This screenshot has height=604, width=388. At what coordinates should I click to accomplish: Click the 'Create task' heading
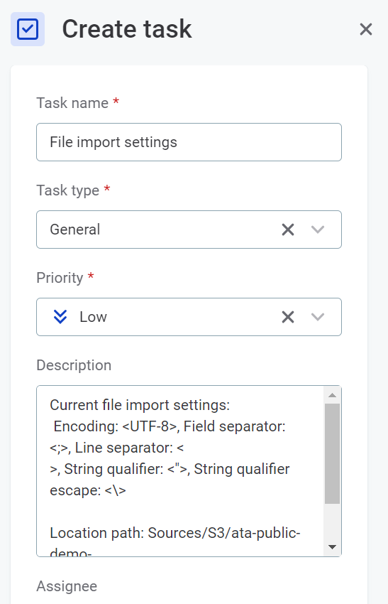pyautogui.click(x=127, y=29)
